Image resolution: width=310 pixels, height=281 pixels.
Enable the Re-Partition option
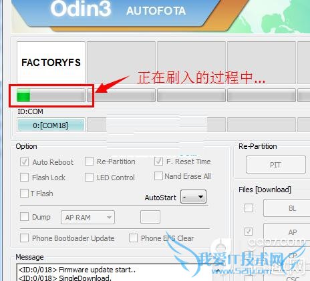click(89, 162)
